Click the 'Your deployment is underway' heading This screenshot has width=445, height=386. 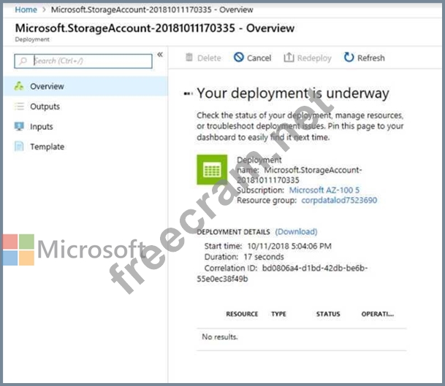(x=293, y=93)
